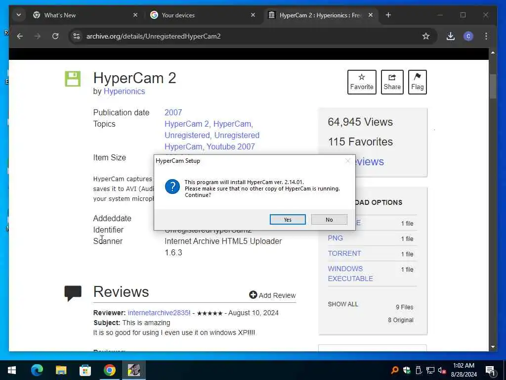Click the Chrome taskbar icon
Screen dimensions: 506x380
(109, 370)
